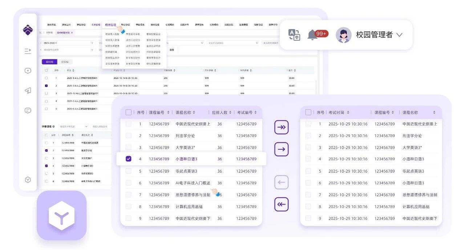Click the move-all-left double arrow button

click(281, 204)
